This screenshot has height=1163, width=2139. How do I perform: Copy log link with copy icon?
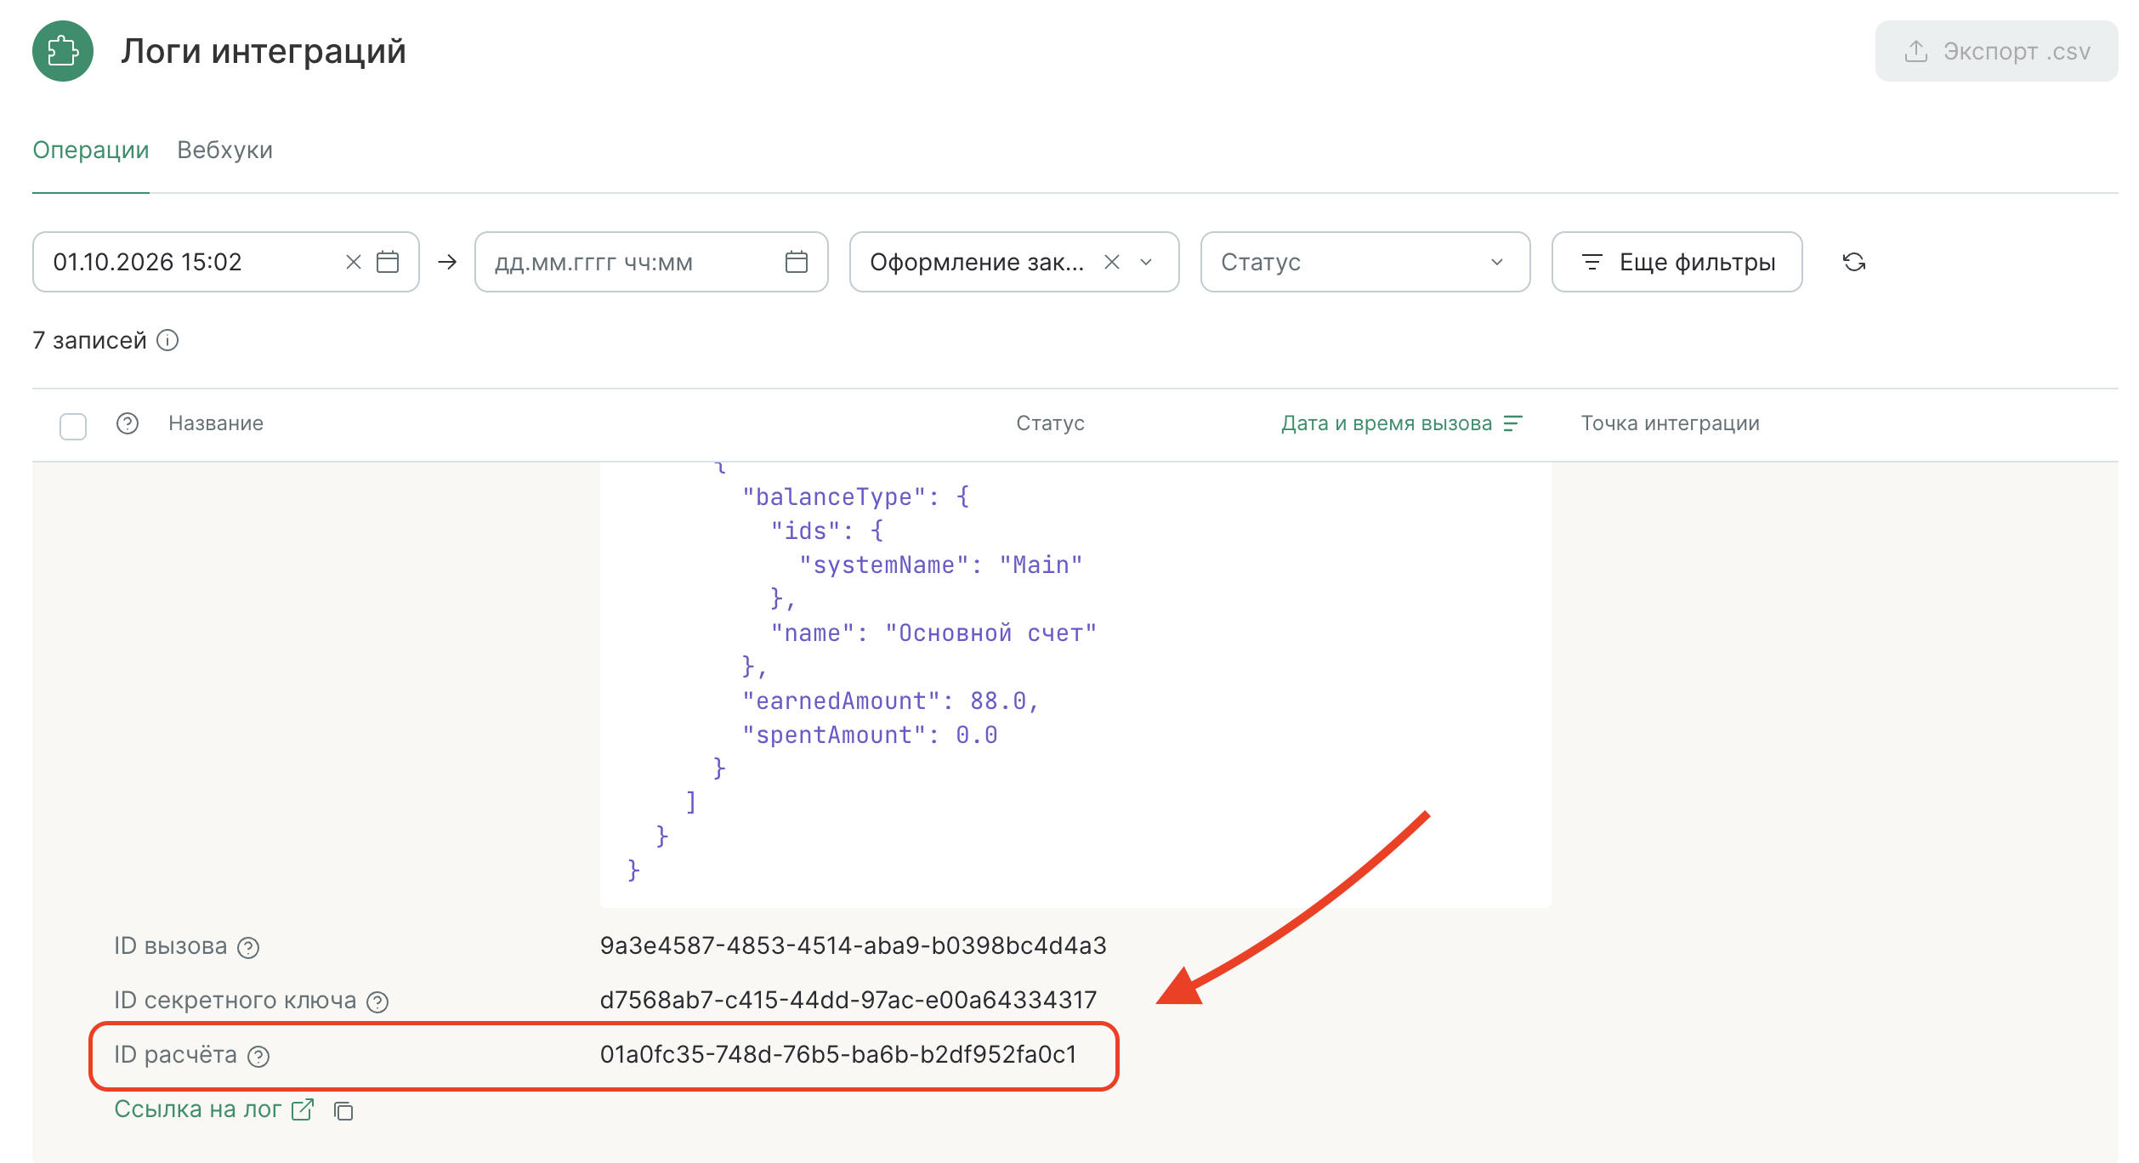tap(343, 1110)
